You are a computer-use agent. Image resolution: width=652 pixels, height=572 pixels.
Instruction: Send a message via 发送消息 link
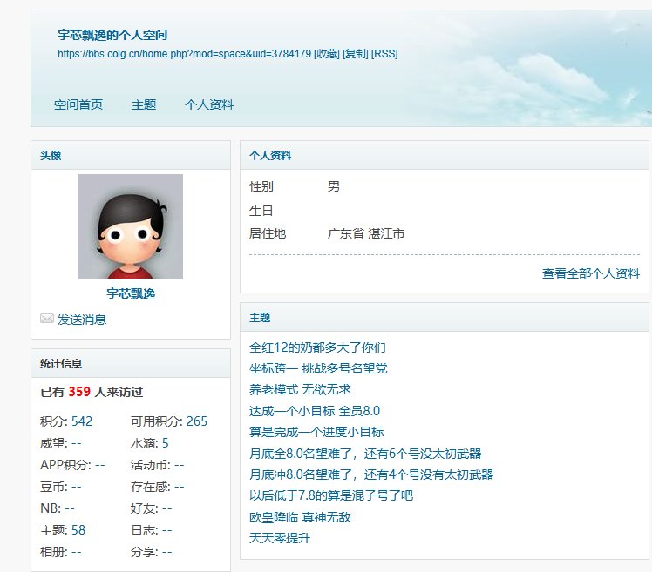[x=82, y=320]
